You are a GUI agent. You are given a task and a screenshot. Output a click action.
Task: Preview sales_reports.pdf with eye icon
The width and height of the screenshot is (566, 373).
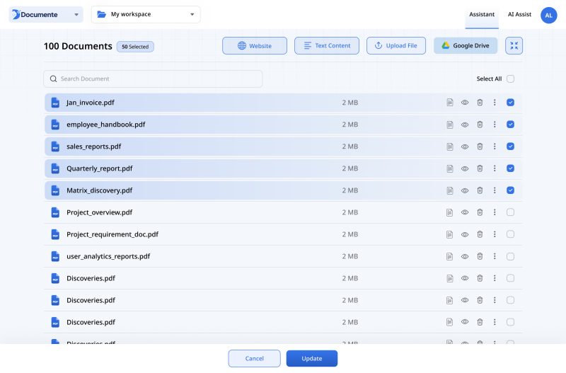(465, 147)
